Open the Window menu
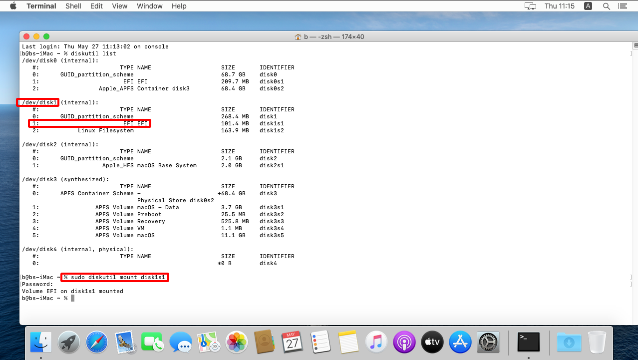Screen dimensions: 638x360 click(149, 6)
